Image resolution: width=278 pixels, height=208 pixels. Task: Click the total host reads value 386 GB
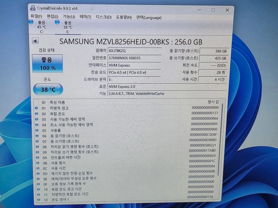[x=214, y=51]
